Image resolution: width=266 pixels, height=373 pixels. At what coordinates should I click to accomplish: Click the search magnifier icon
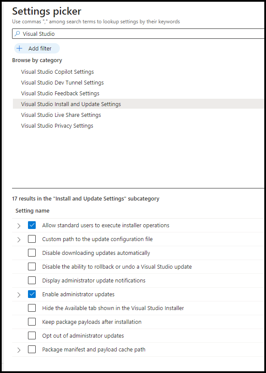pyautogui.click(x=17, y=34)
